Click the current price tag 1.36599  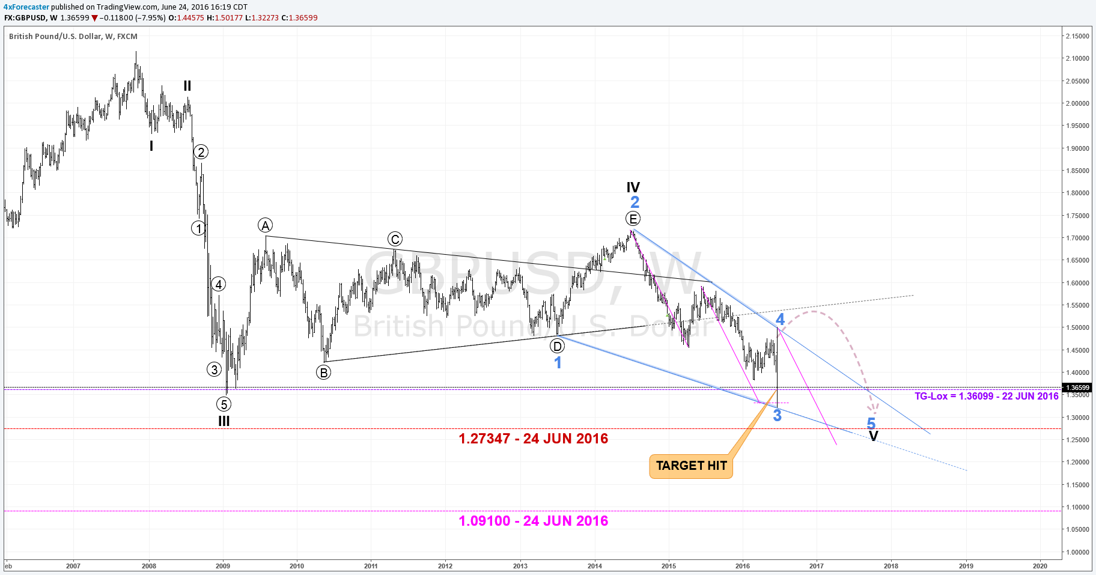(1077, 388)
